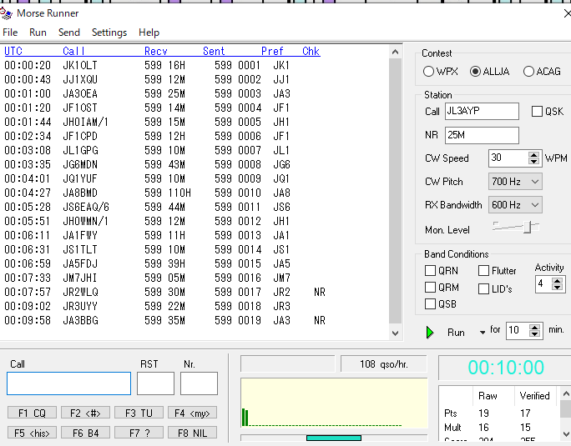Open the Run button dropdown arrow
This screenshot has height=446, width=571.
483,332
